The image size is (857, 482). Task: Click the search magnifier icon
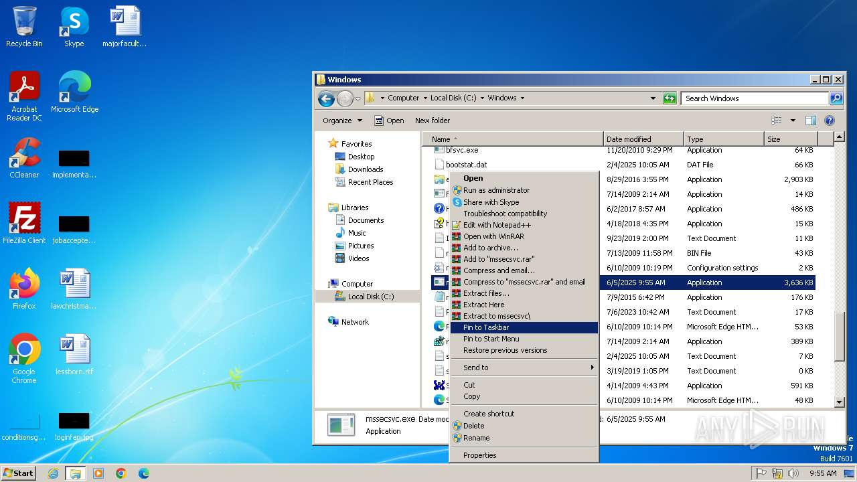[x=836, y=98]
